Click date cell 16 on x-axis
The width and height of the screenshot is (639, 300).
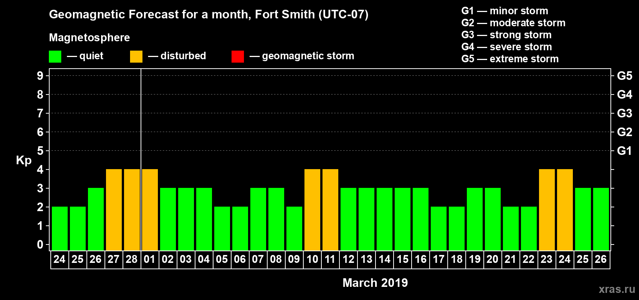tap(421, 259)
